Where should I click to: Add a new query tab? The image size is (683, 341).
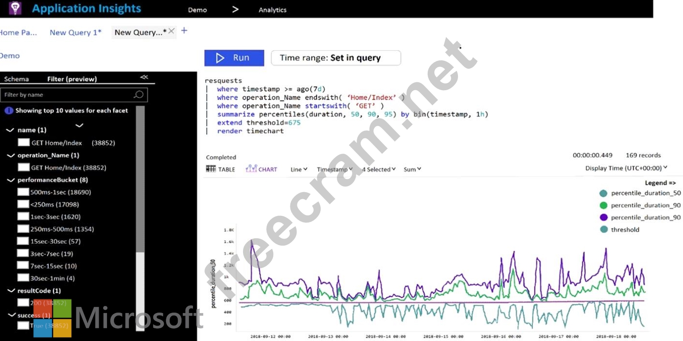(x=184, y=31)
